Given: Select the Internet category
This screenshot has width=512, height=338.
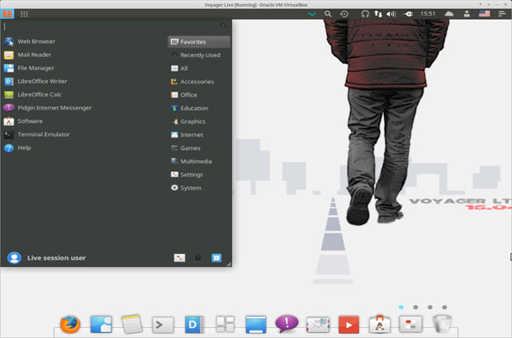Looking at the screenshot, I should (199, 134).
